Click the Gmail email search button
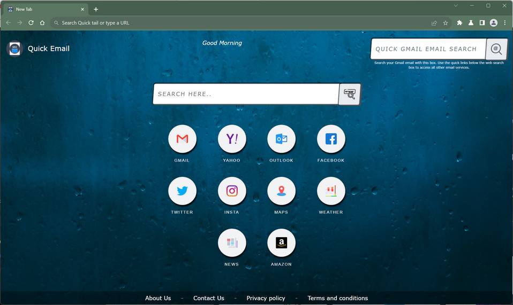This screenshot has height=305, width=513. point(496,49)
